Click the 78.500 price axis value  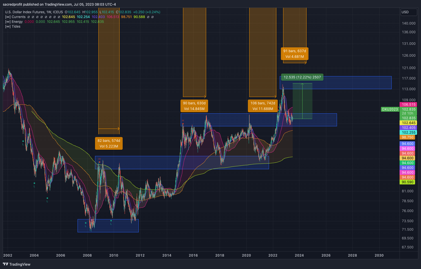(408, 201)
